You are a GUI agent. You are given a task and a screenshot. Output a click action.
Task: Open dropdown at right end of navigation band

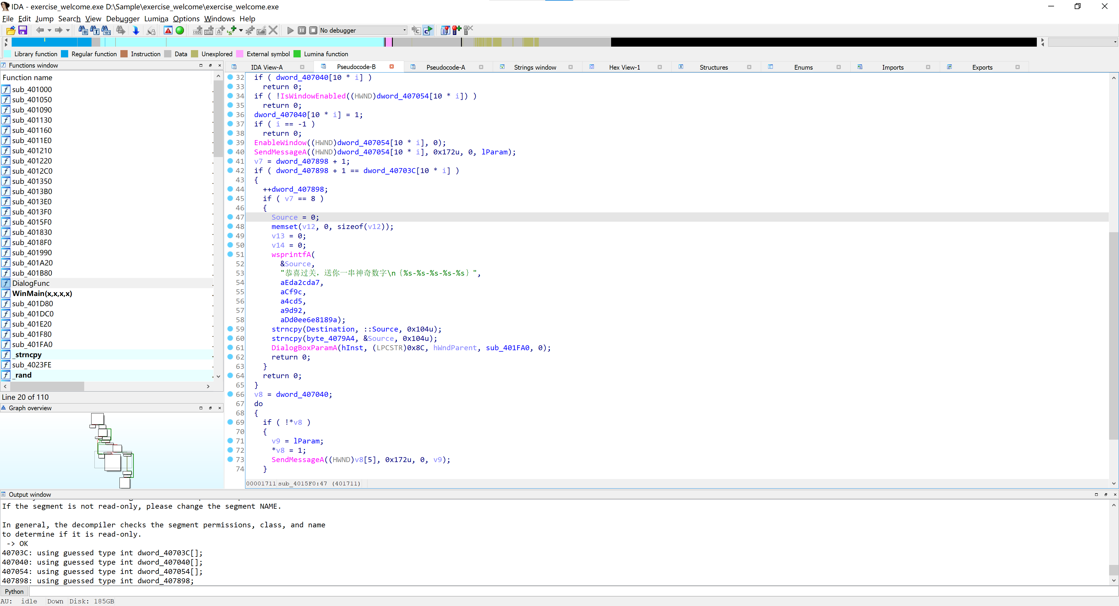tap(1115, 42)
